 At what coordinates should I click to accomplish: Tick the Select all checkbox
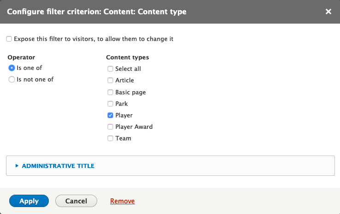pyautogui.click(x=110, y=69)
